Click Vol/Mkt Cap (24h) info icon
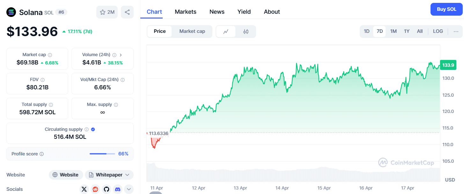 (x=123, y=80)
